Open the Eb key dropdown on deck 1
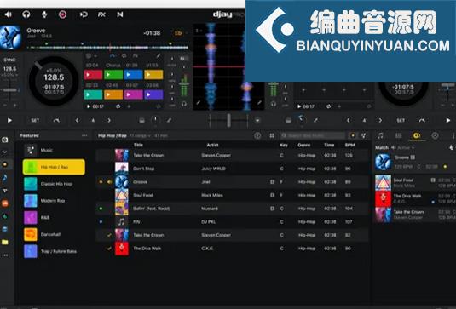 [x=181, y=33]
